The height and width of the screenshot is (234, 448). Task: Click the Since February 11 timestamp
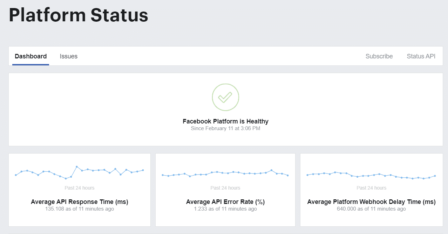tap(225, 128)
